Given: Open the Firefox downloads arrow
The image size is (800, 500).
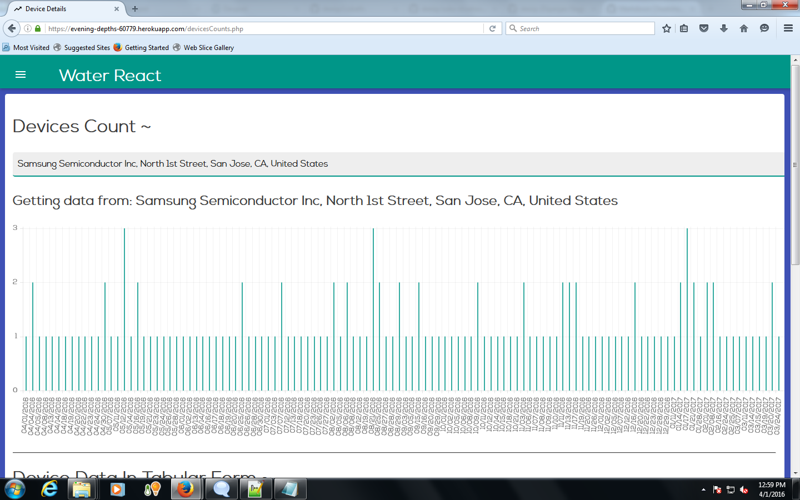Looking at the screenshot, I should [724, 28].
